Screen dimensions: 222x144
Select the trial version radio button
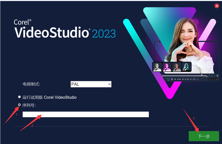(x=19, y=97)
